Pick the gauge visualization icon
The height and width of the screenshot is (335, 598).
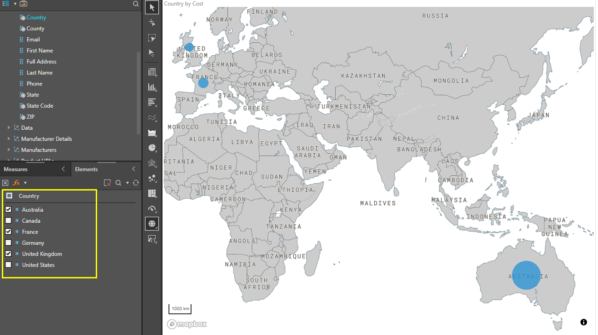(x=152, y=209)
